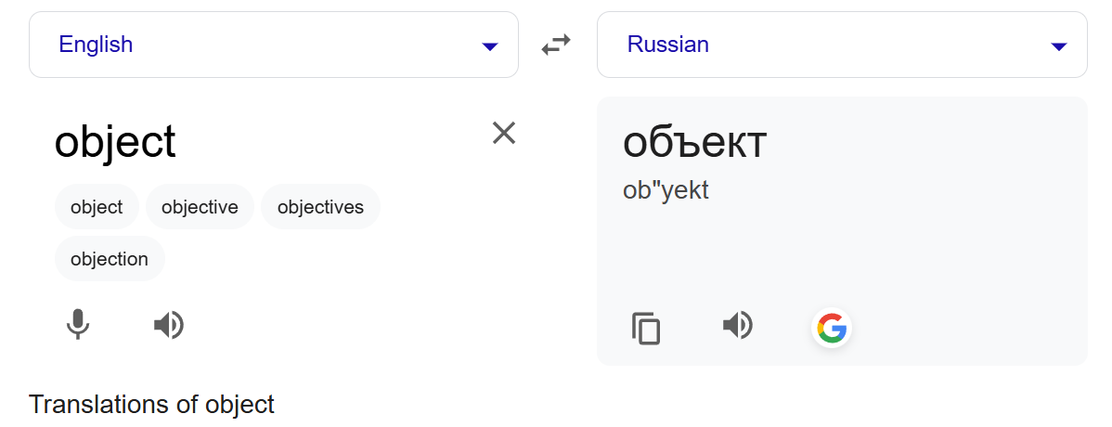Open the target language selector labeled Russian

(x=842, y=45)
